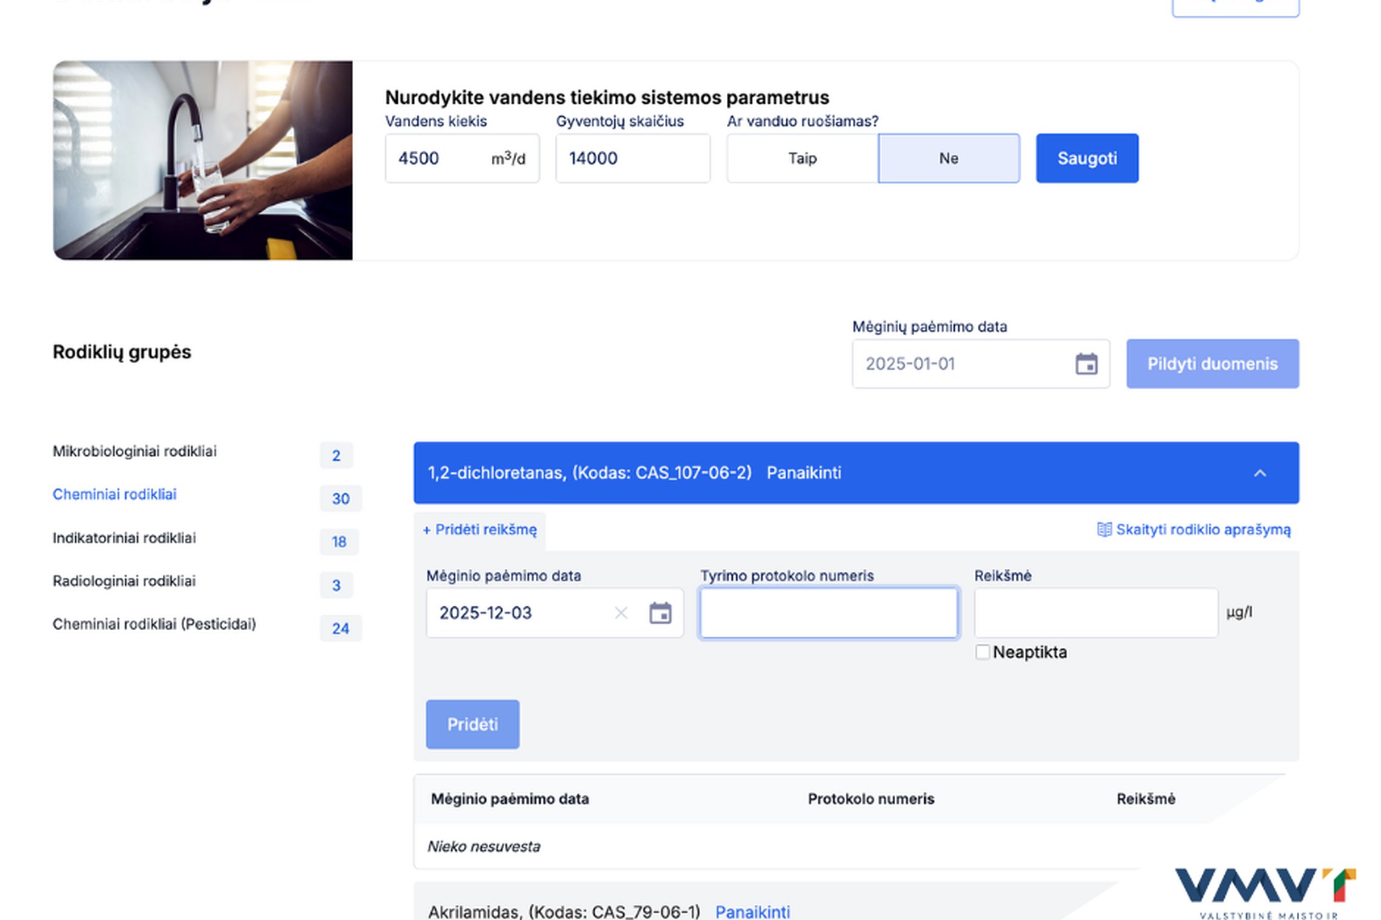1381x920 pixels.
Task: Click the count badge 2 for Mikrobiologiniai rodikliai
Action: point(336,455)
